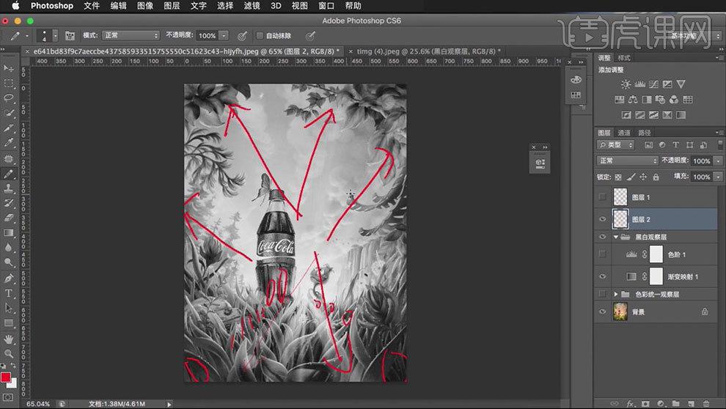Select the Spot Healing Brush tool
The height and width of the screenshot is (409, 726).
tap(8, 158)
